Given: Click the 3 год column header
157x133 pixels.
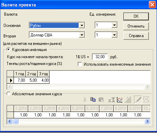Looking at the screenshot, I should coord(43,74).
